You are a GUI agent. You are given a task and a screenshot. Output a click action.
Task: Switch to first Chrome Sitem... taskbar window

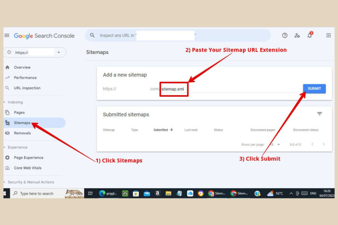pyautogui.click(x=217, y=193)
